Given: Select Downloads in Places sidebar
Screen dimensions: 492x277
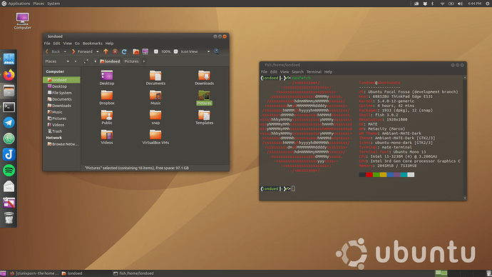Looking at the screenshot, I should coord(61,106).
